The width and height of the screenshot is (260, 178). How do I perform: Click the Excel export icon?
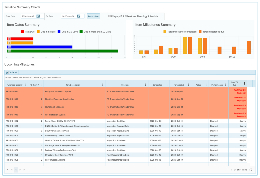point(7,72)
